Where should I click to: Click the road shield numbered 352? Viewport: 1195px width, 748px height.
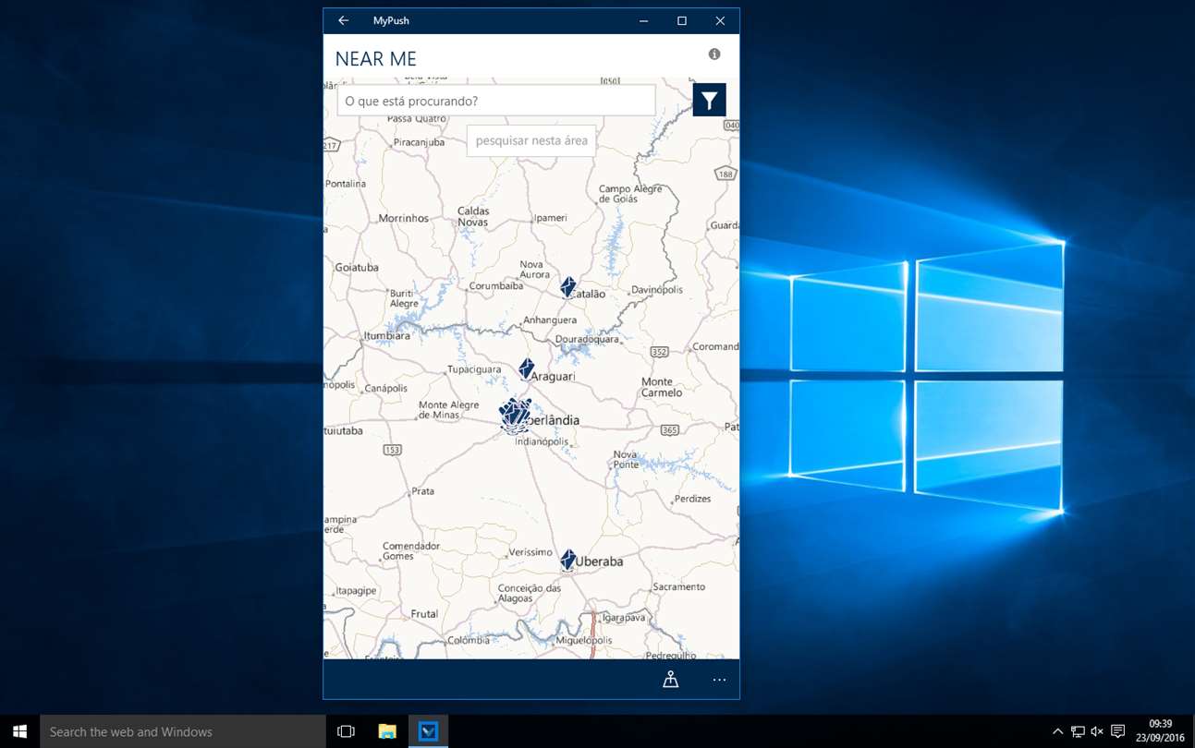coord(659,352)
